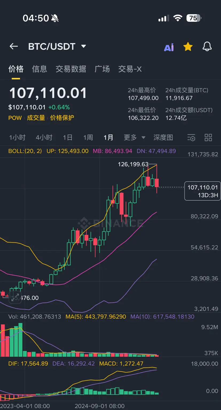The width and height of the screenshot is (221, 410).
Task: Tap the 131,735.82 axis label
Action: (203, 154)
